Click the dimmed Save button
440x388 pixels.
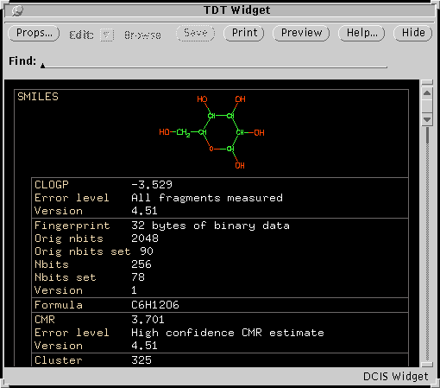(x=196, y=33)
